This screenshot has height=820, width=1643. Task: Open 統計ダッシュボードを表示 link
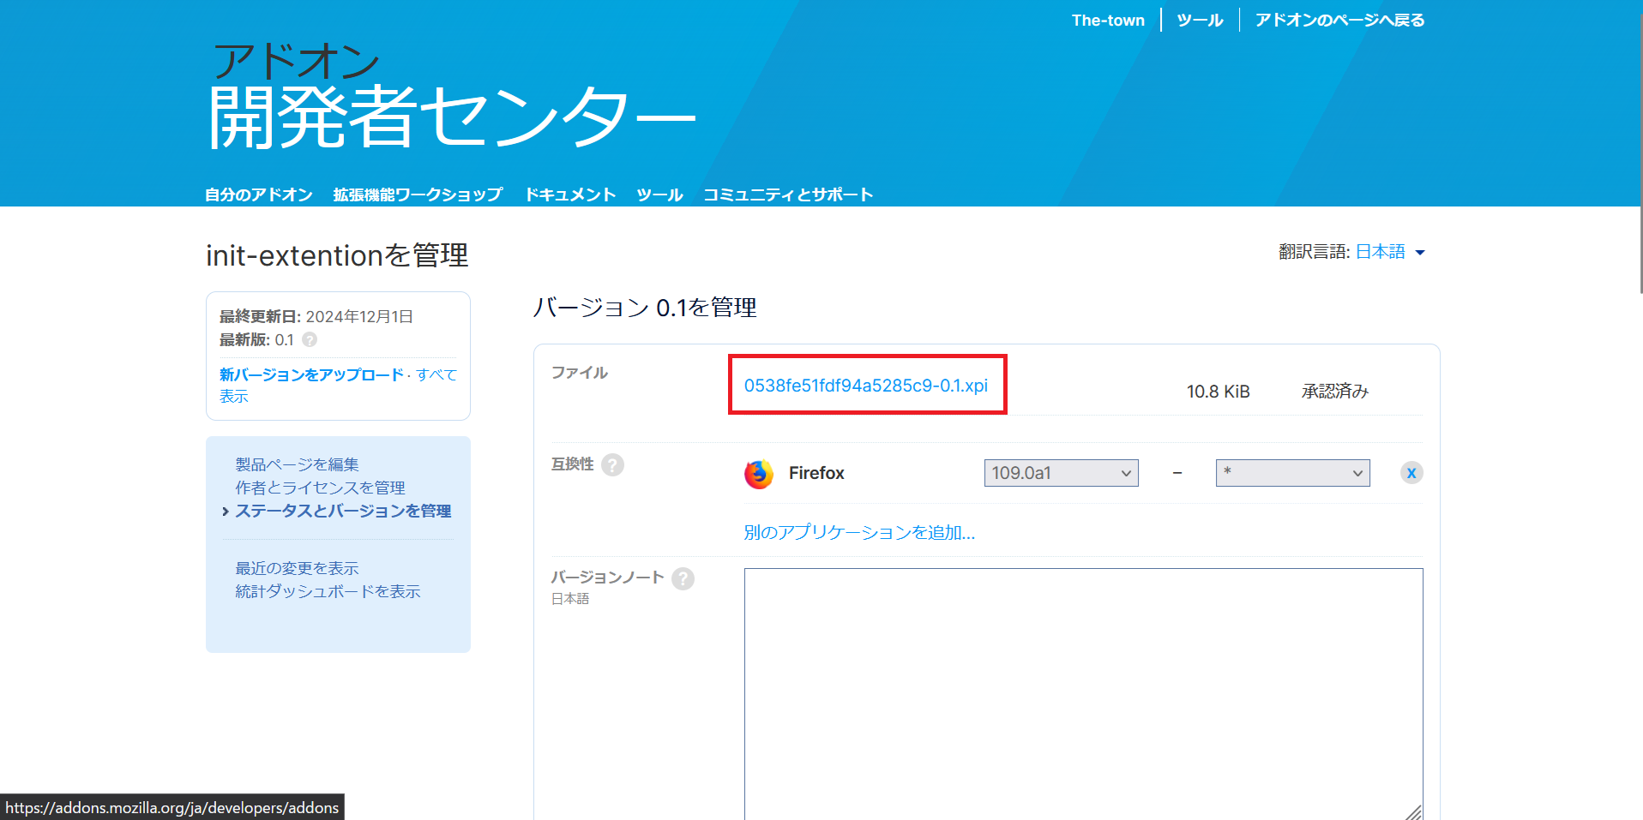pyautogui.click(x=328, y=591)
